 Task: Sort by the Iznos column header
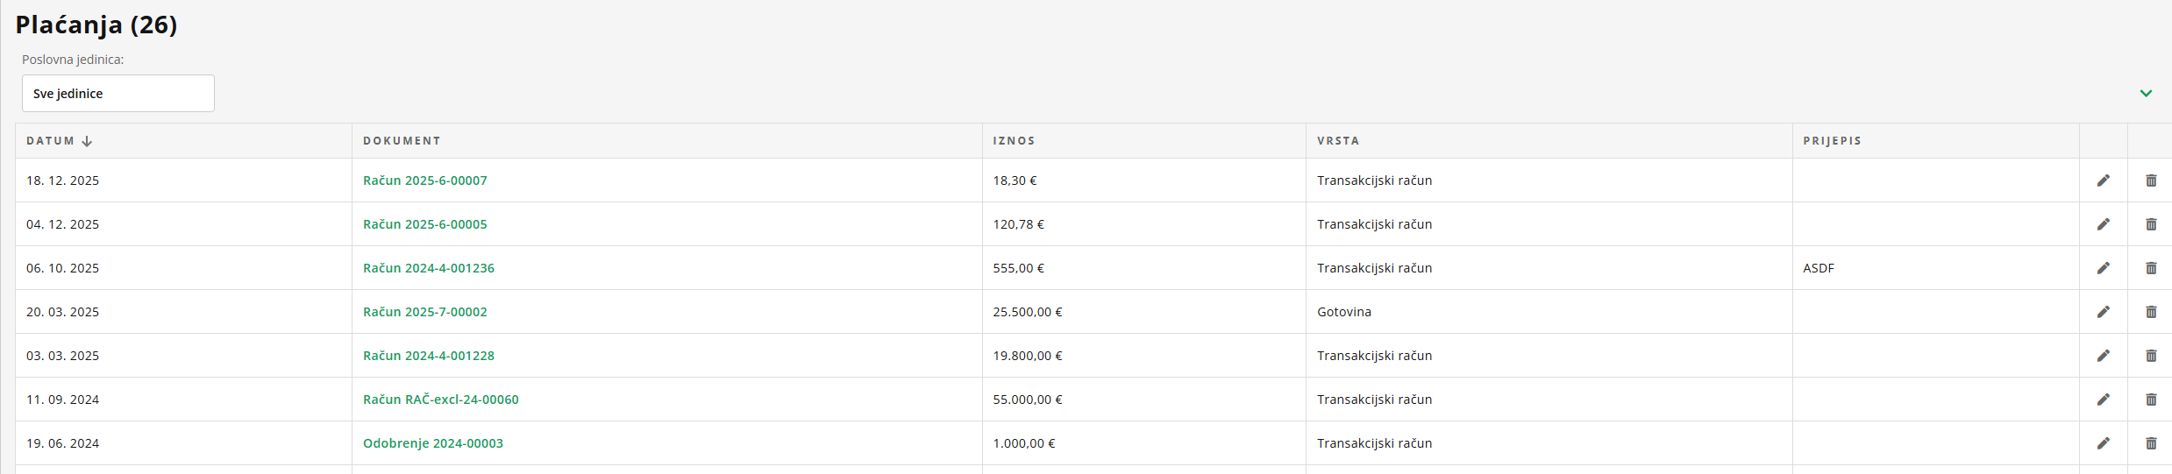pos(1014,141)
